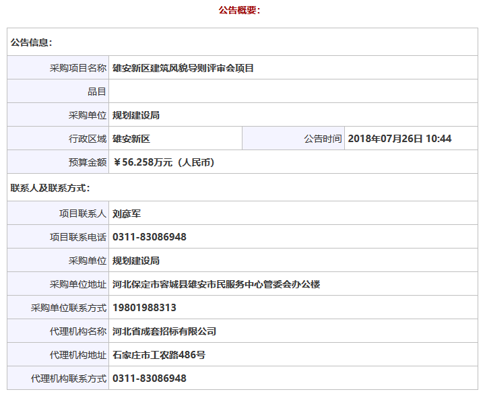This screenshot has width=485, height=396.
Task: Select the 公告信息 section header
Action: point(32,42)
